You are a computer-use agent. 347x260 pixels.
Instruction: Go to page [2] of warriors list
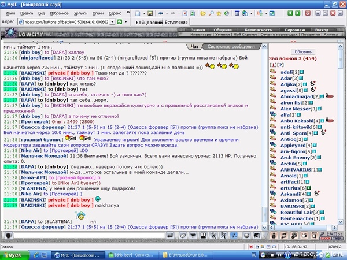[280, 65]
